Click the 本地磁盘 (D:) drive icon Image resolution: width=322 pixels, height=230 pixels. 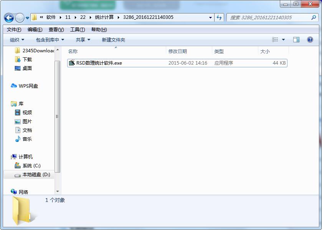pos(18,175)
